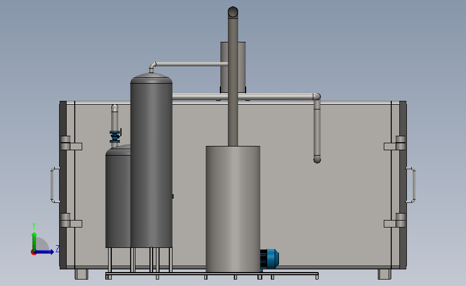Click the elbow at the horizontal pipe's right end
This screenshot has width=466, height=286.
tap(317, 97)
